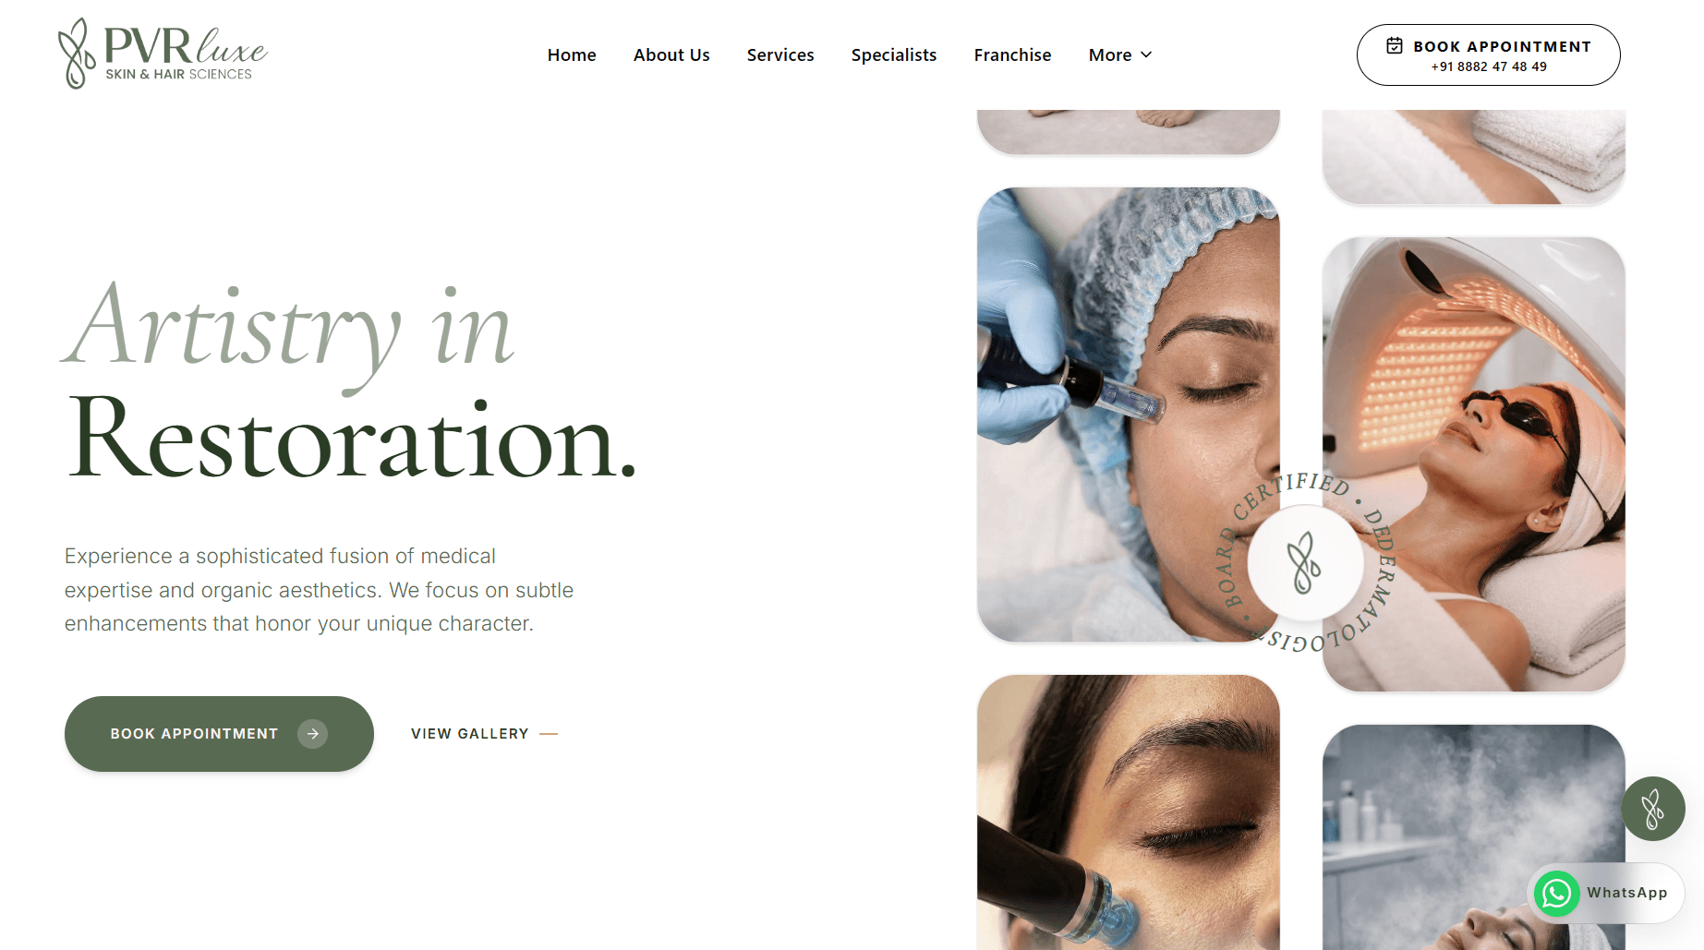Click the Board Certified Dermatologist badge emblem
Viewport: 1704px width, 950px height.
1305,562
